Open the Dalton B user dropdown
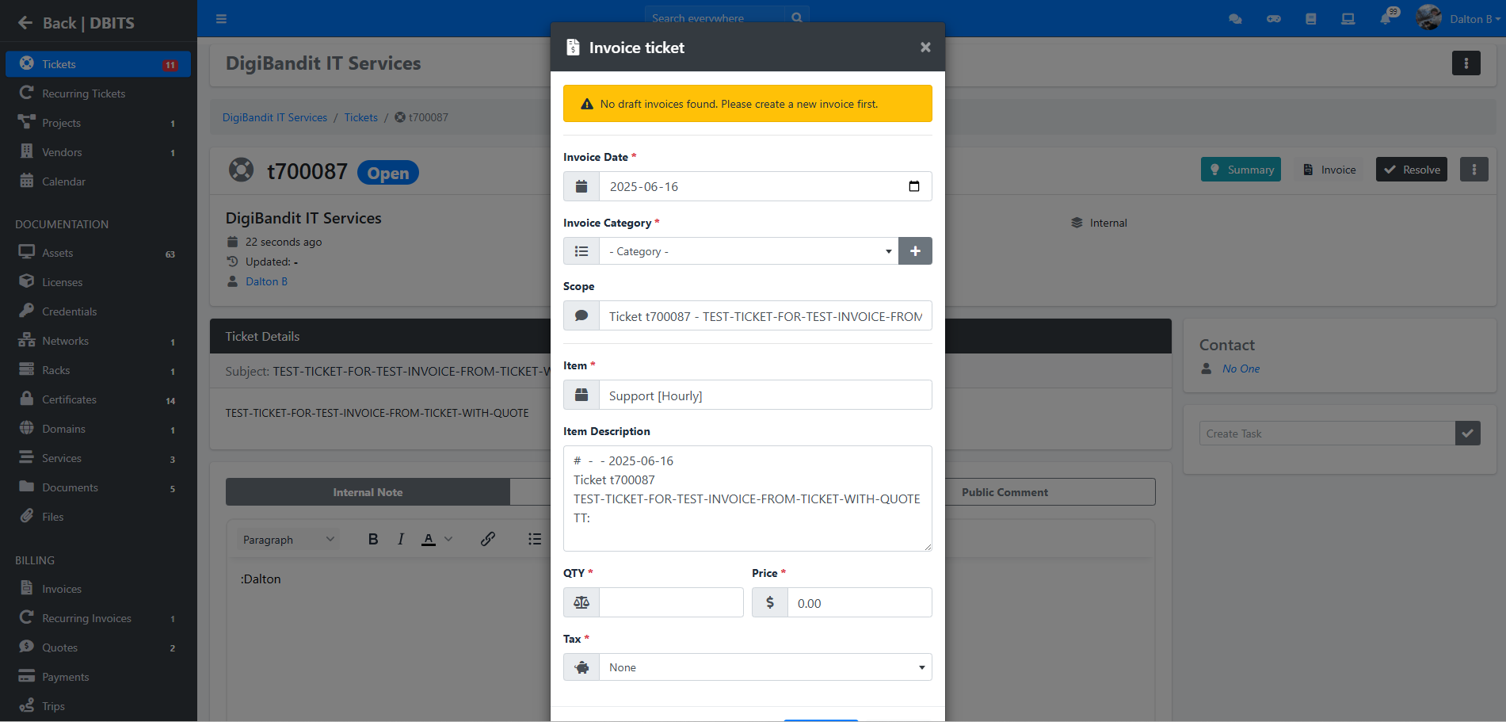 pos(1458,19)
